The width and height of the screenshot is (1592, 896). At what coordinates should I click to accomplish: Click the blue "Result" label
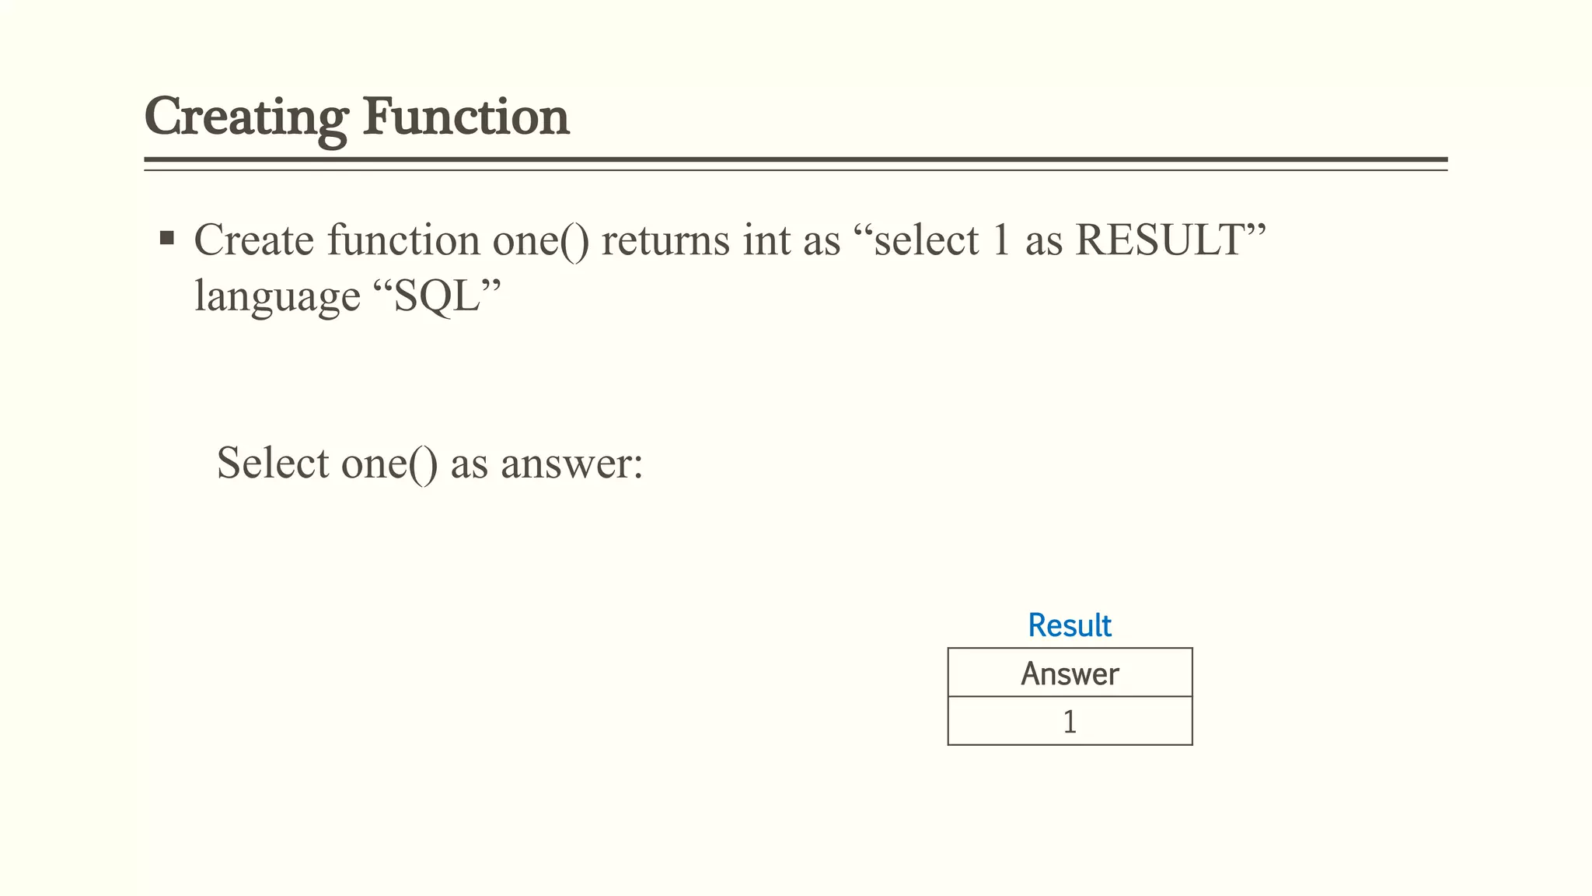(1070, 625)
